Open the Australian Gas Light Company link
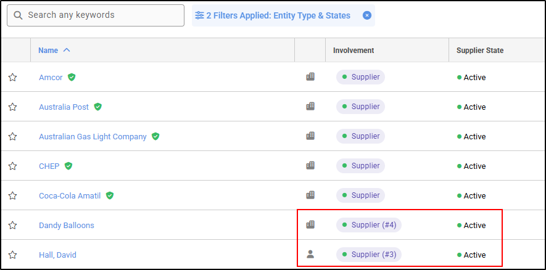 click(x=93, y=136)
